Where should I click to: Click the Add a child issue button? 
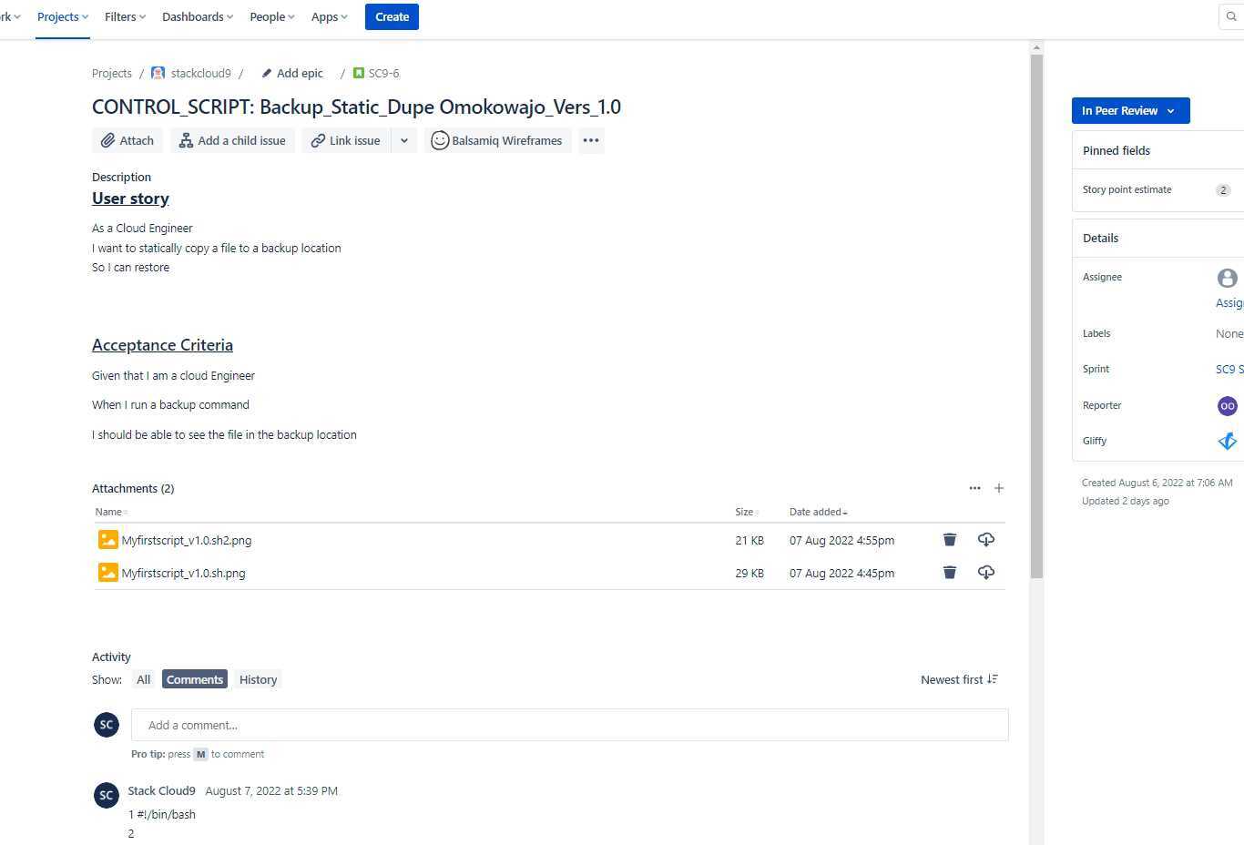click(232, 140)
